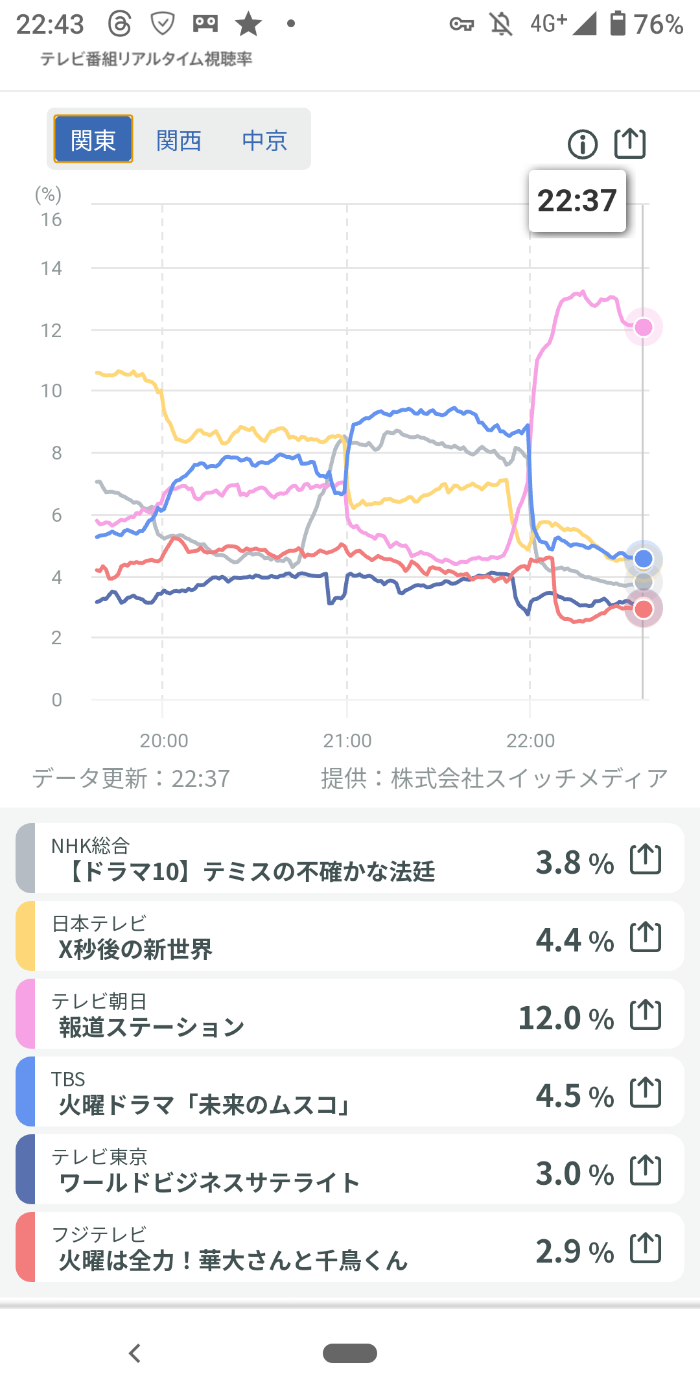The width and height of the screenshot is (700, 1400).
Task: Share the フジテレビ program rating
Action: point(646,1248)
